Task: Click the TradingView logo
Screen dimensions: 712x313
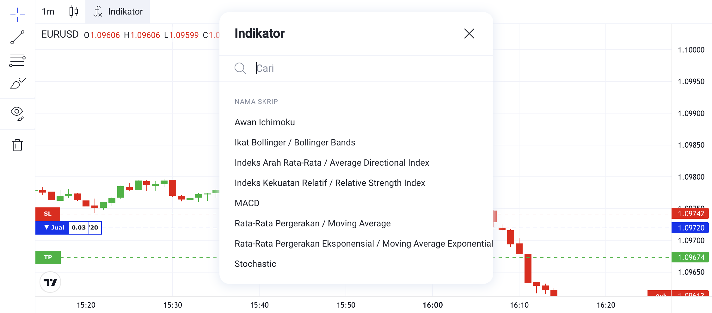Action: pos(50,282)
